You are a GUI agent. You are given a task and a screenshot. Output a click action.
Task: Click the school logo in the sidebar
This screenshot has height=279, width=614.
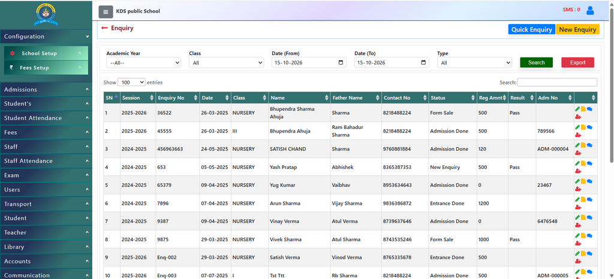tap(46, 14)
